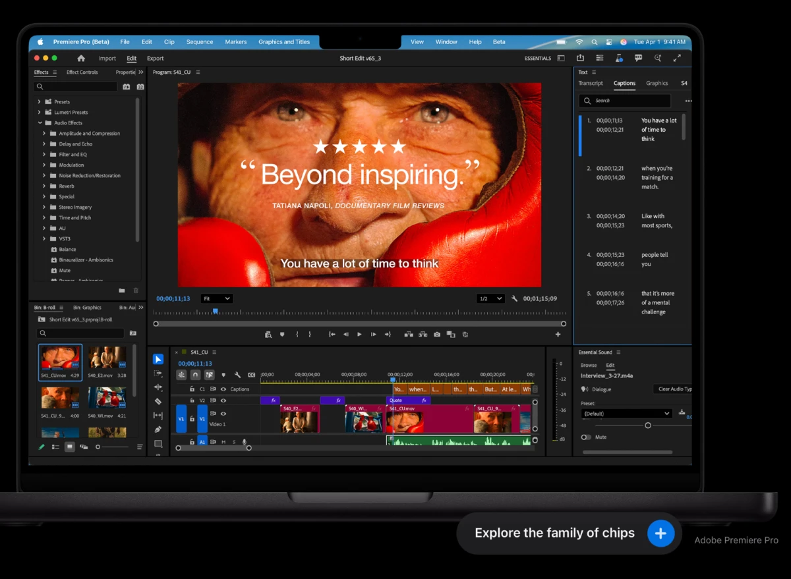
Task: Expand the Lumetri Presets folder
Action: tap(40, 112)
